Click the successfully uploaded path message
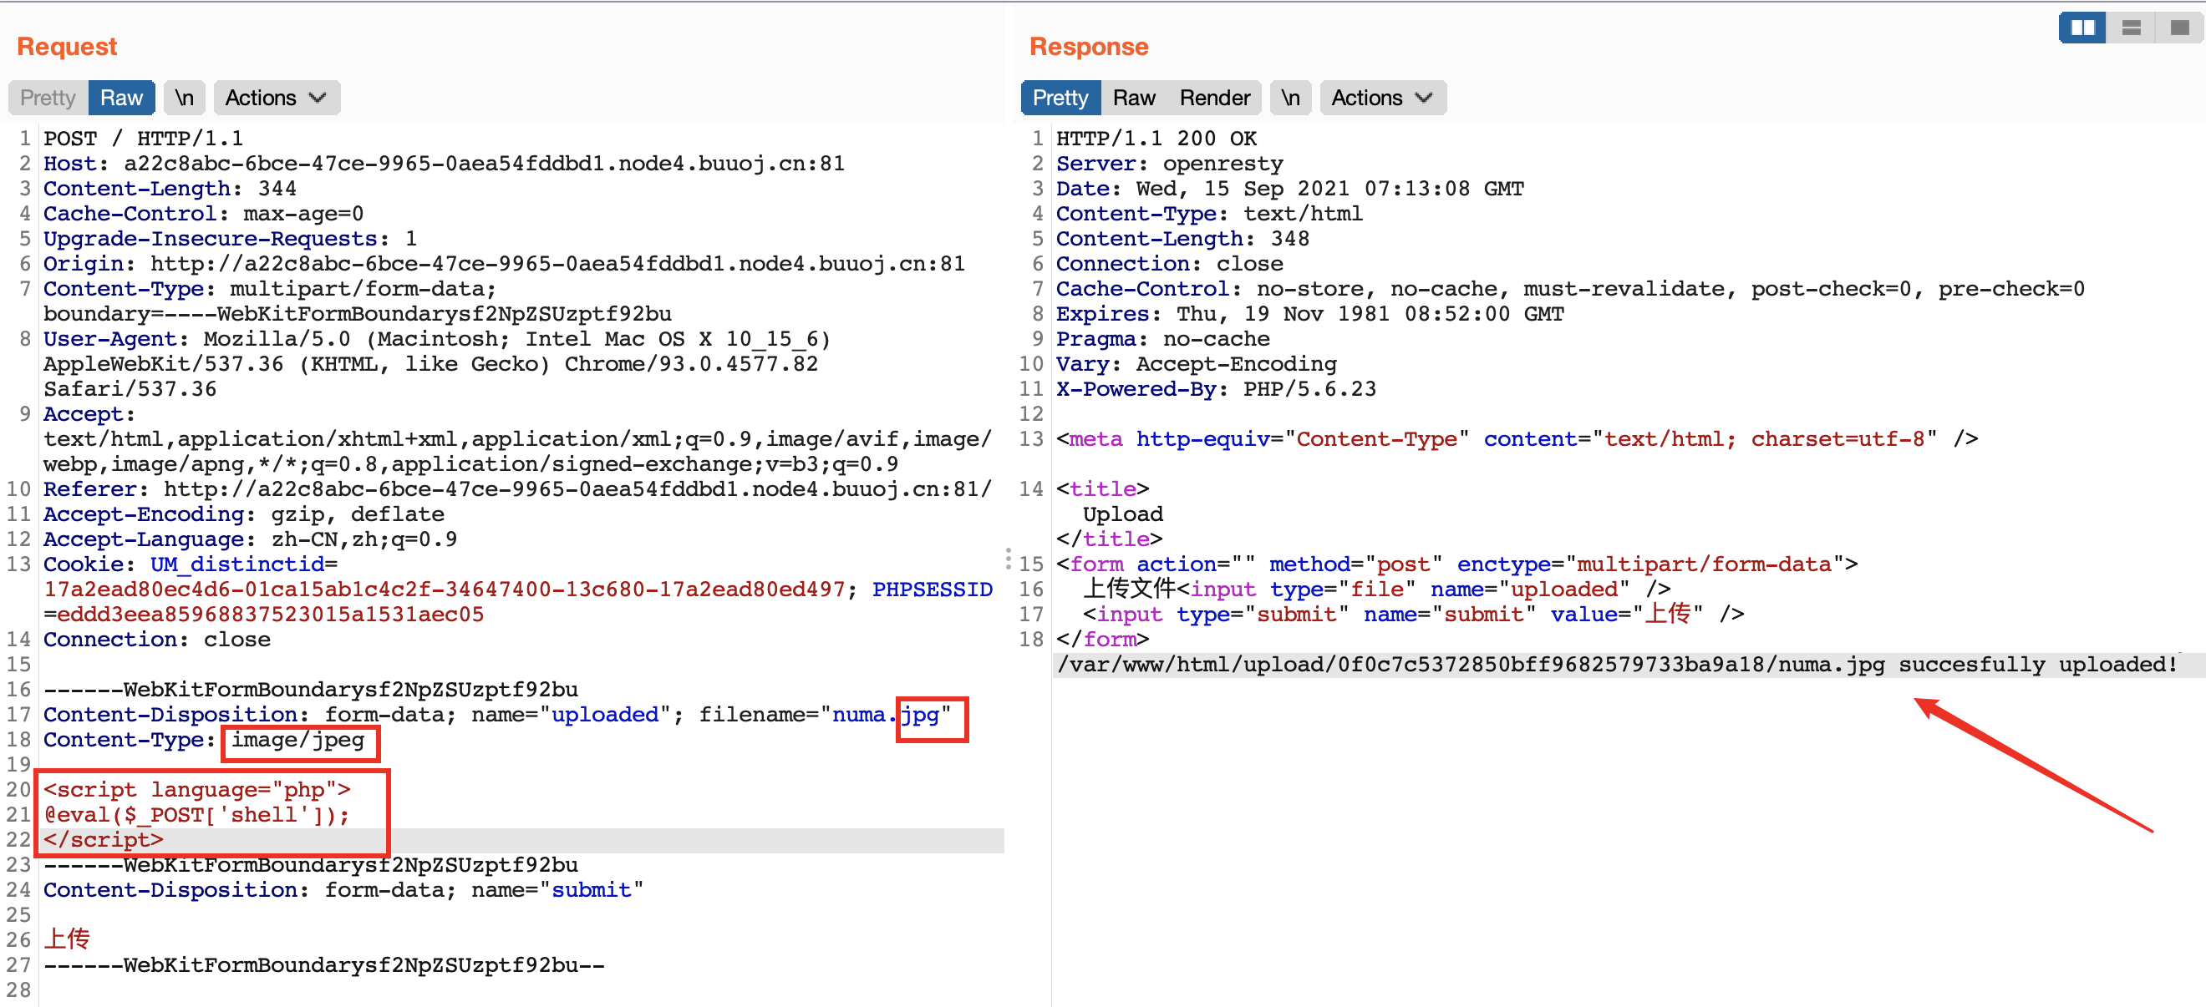The height and width of the screenshot is (1007, 2206). coord(1616,665)
